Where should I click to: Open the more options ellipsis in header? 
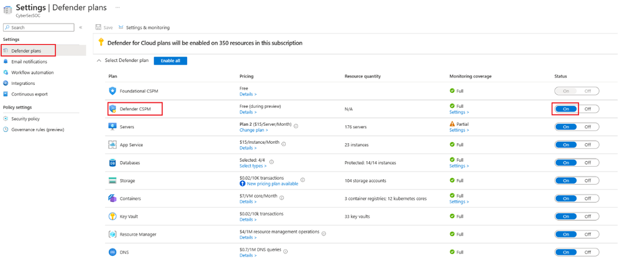[117, 8]
